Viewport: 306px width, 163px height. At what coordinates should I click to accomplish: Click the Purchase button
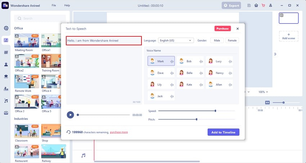click(222, 28)
